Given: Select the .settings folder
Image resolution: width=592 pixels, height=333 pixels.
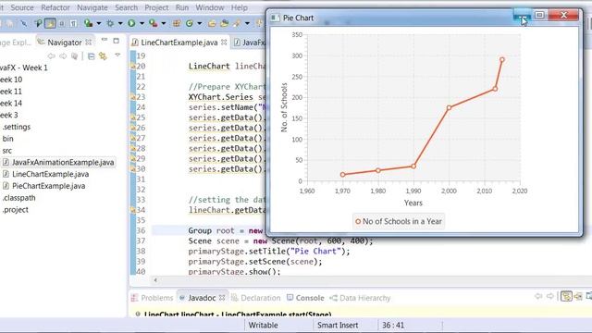Looking at the screenshot, I should (x=17, y=127).
